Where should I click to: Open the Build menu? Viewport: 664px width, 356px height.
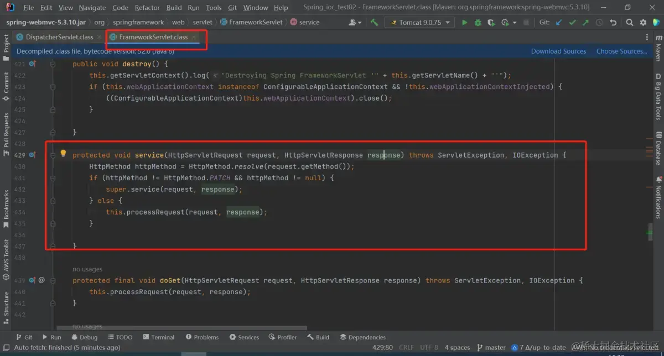coord(174,8)
